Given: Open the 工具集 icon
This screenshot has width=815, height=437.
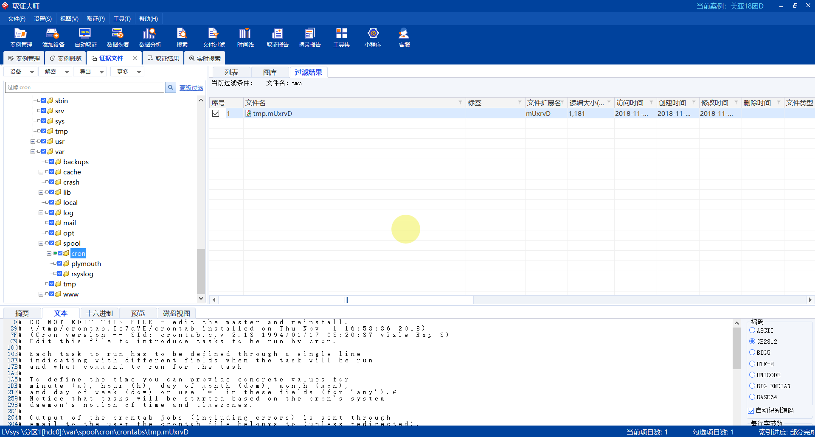Looking at the screenshot, I should click(341, 37).
